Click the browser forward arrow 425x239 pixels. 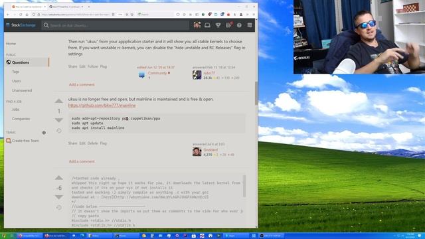pyautogui.click(x=15, y=15)
